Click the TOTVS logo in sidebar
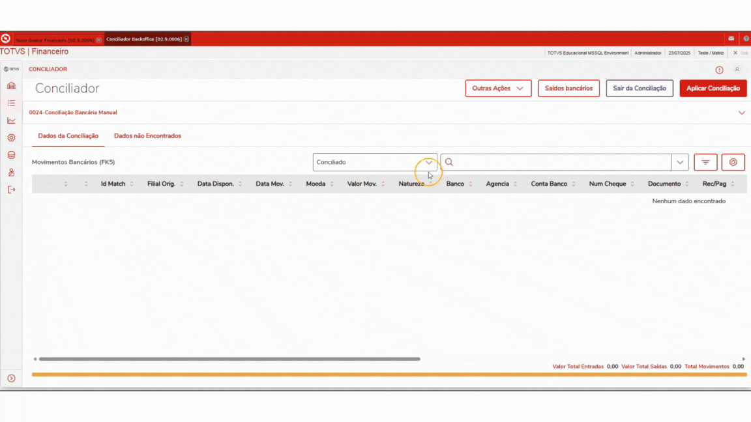The height and width of the screenshot is (422, 751). [11, 69]
